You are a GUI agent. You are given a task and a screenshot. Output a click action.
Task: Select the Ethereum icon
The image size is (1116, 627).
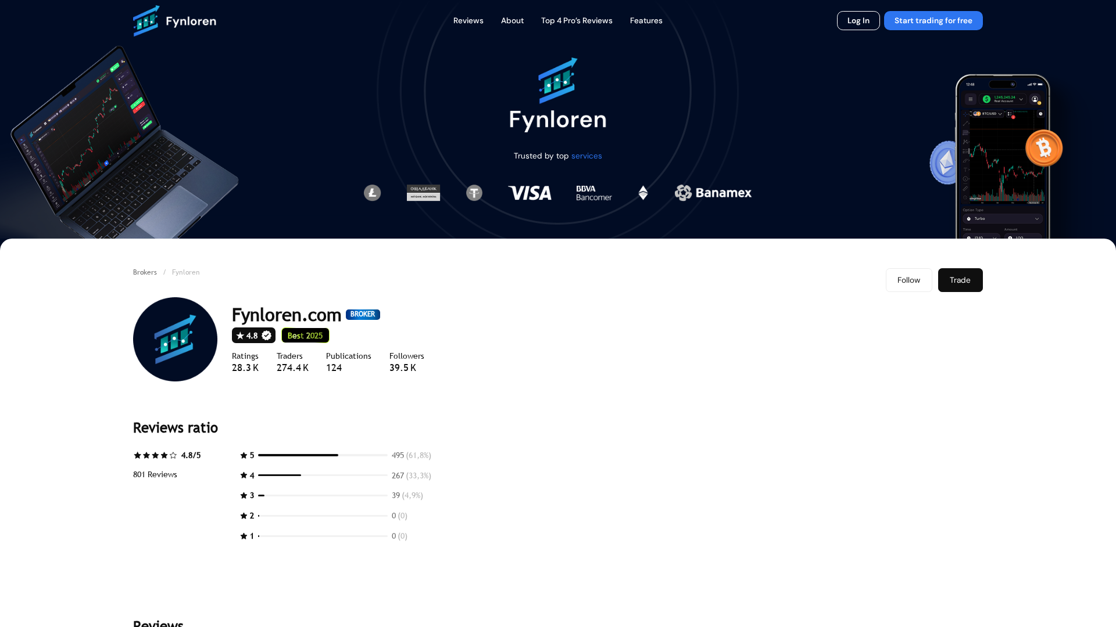tap(643, 192)
